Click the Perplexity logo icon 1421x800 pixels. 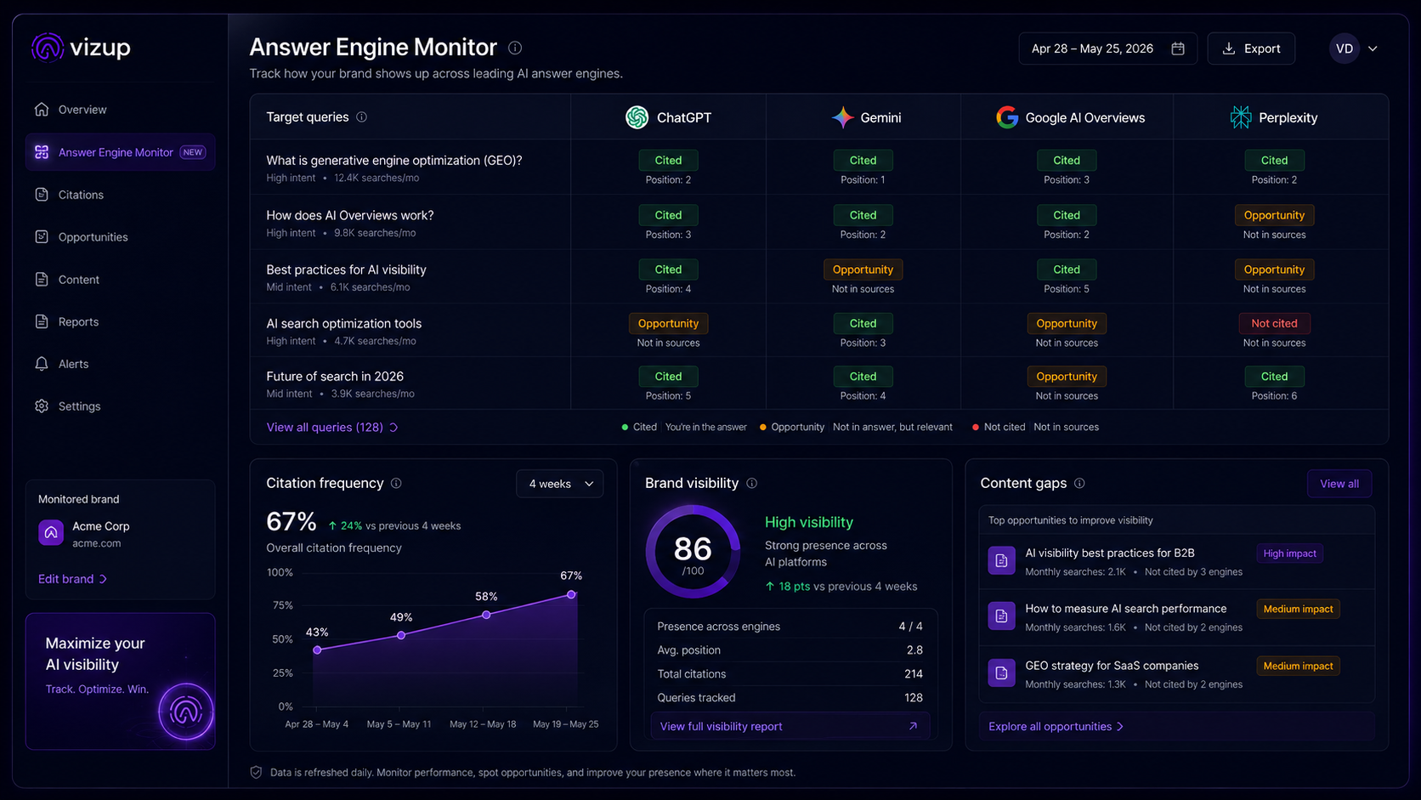[1241, 117]
